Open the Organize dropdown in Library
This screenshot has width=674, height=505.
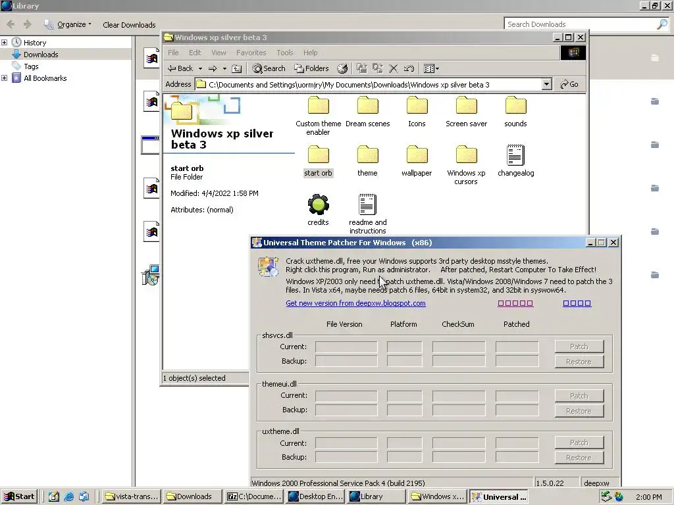tap(68, 24)
